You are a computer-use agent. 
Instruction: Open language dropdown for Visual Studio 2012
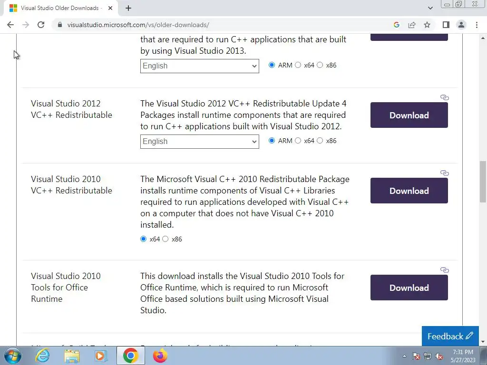(199, 141)
